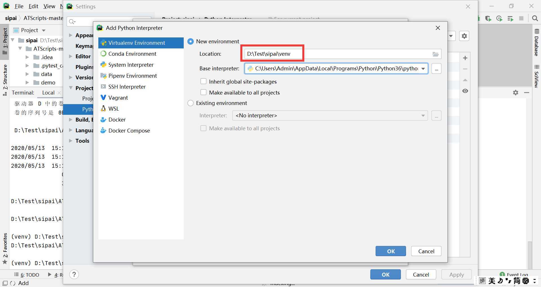Open File menu

(19, 6)
